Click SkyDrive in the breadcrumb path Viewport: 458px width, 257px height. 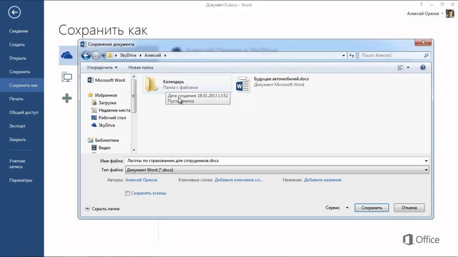(128, 55)
